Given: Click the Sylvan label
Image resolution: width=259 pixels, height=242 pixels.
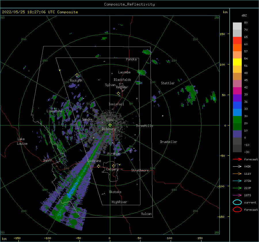Looking at the screenshot, I should point(110,85).
